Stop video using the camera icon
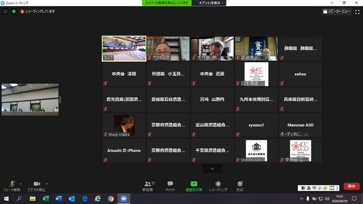 (36, 186)
